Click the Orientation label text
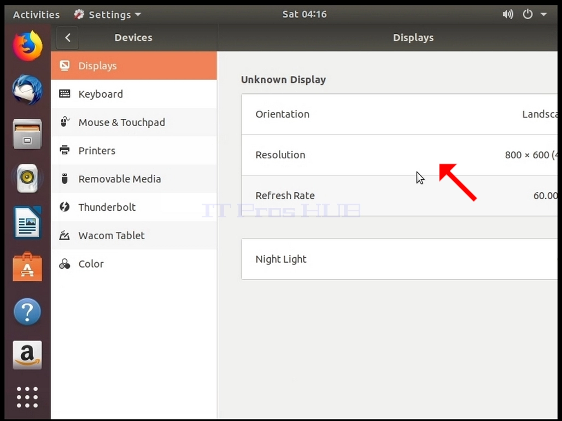The image size is (562, 421). pos(282,114)
